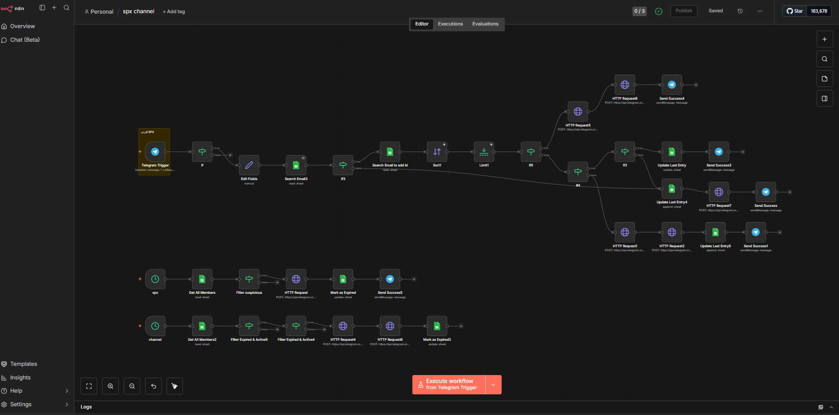This screenshot has height=415, width=839.
Task: Expand the Settings submenu
Action: [x=67, y=404]
